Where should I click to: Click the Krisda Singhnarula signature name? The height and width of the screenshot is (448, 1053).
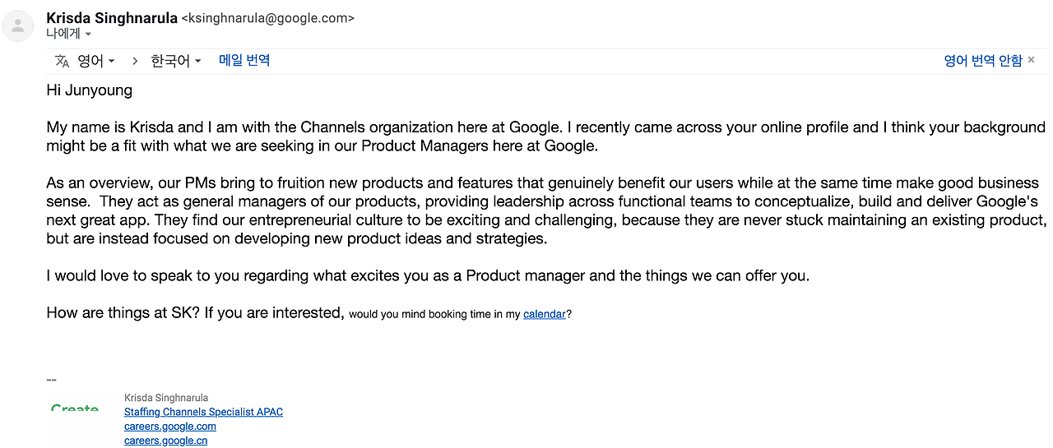click(x=166, y=398)
